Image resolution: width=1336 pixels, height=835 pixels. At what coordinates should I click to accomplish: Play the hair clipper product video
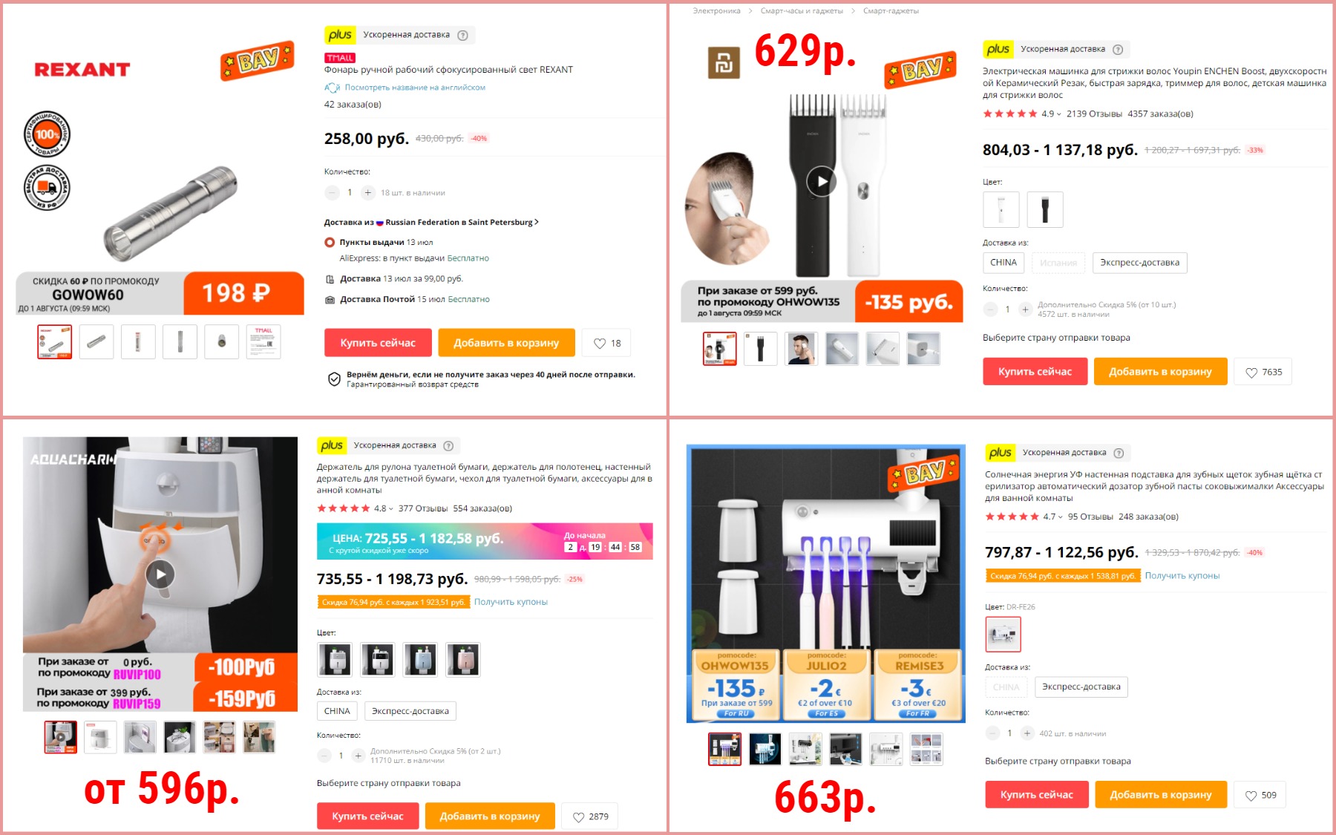[822, 182]
